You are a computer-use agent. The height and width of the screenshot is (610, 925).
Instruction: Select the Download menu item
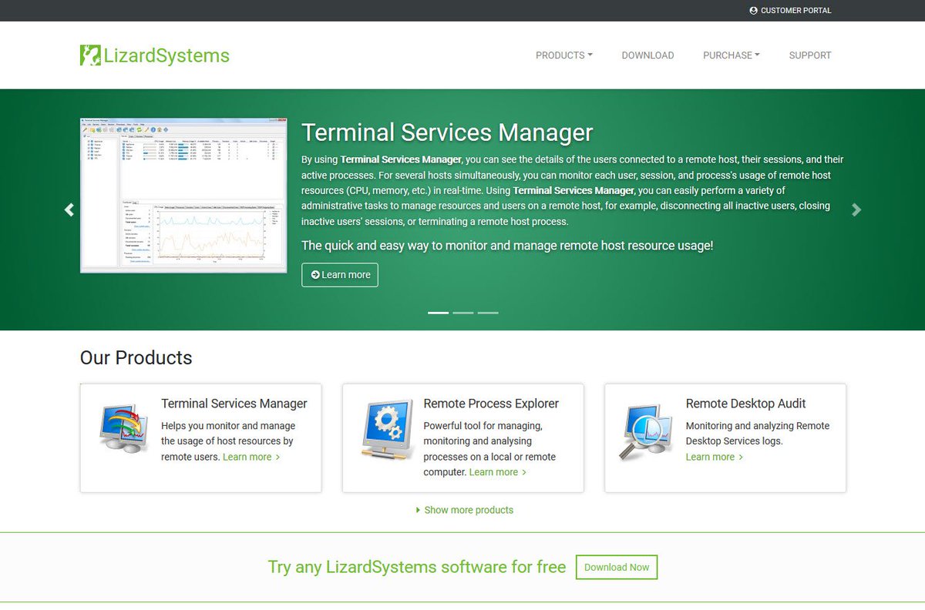click(647, 55)
